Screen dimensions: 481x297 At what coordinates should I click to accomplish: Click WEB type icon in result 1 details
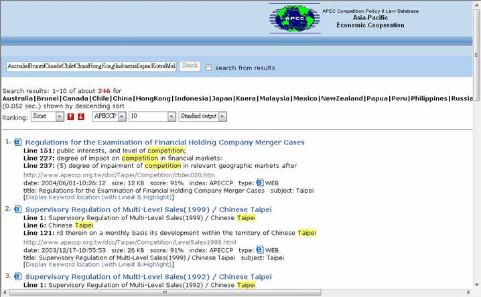tap(260, 183)
